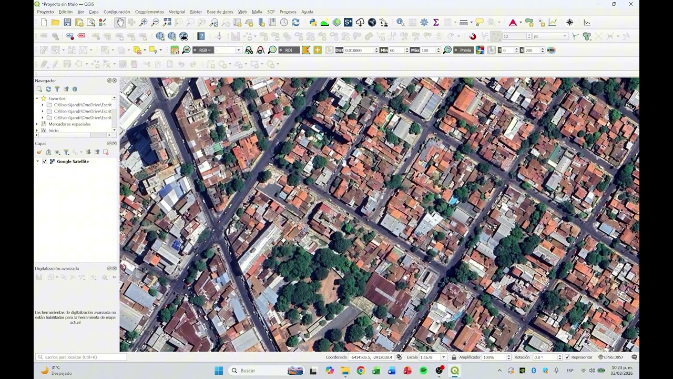Open the SCP S+ plugin icon
Image resolution: width=673 pixels, height=379 pixels.
pos(348,22)
